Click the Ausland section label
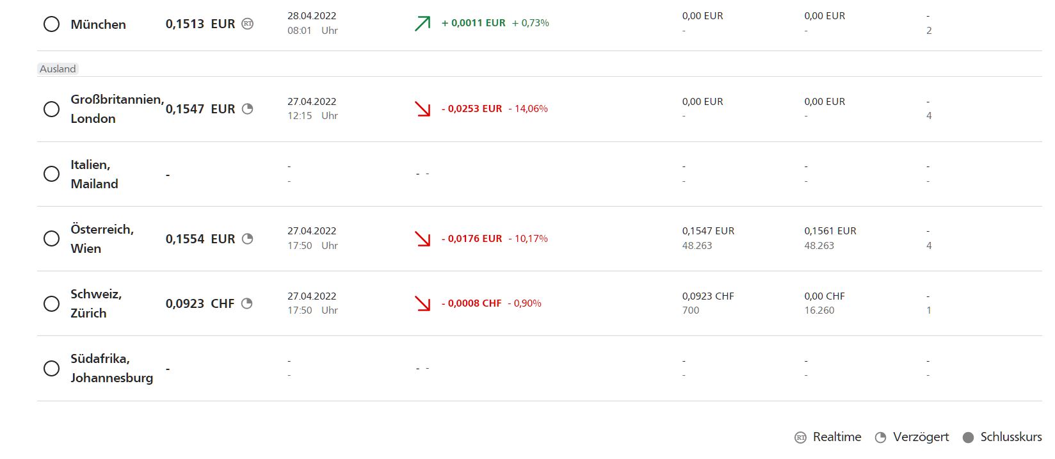1055x459 pixels. coord(58,68)
